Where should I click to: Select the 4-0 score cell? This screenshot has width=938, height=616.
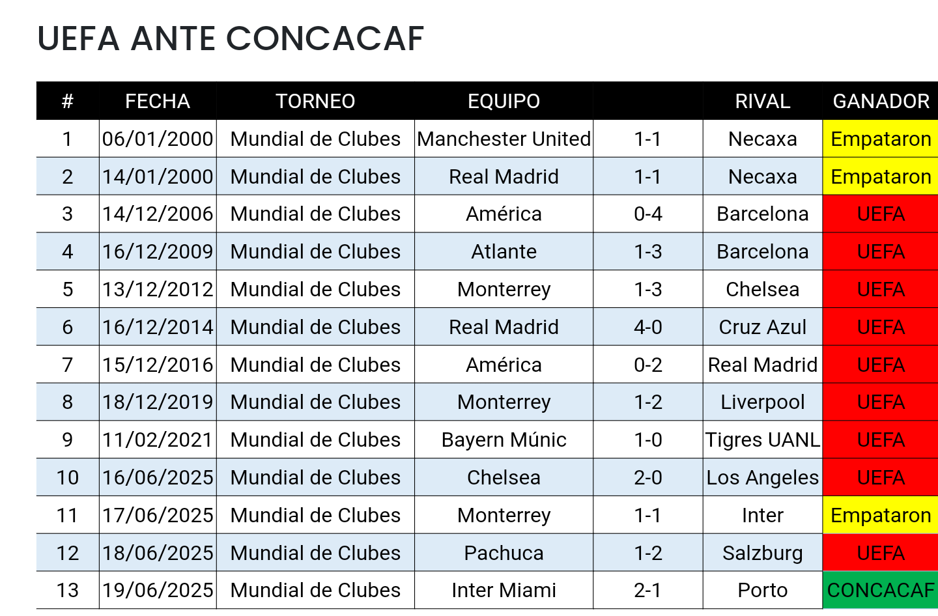pyautogui.click(x=648, y=327)
